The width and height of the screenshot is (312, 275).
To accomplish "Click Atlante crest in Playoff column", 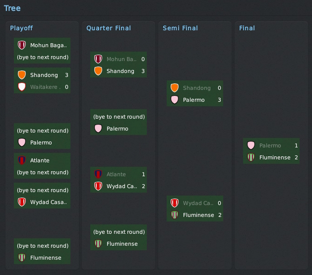I will [22, 160].
